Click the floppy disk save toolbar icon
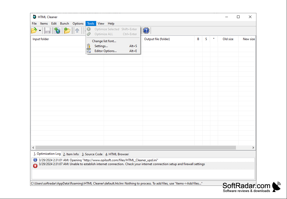The height and width of the screenshot is (199, 287). coord(47,31)
